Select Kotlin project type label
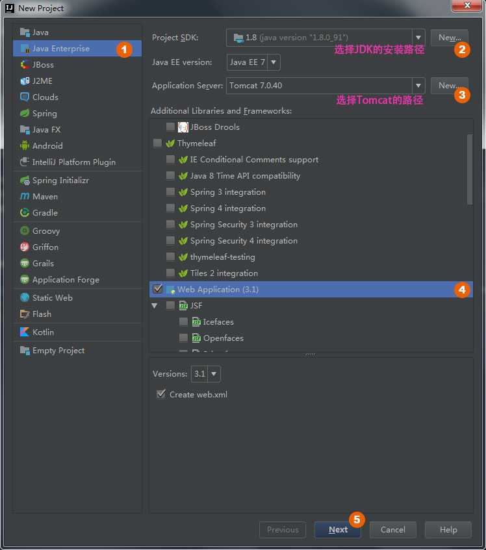The height and width of the screenshot is (550, 486). (x=43, y=332)
